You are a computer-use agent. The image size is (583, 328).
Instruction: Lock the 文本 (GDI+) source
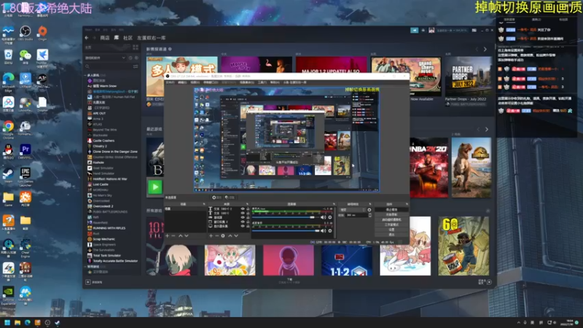click(x=248, y=213)
